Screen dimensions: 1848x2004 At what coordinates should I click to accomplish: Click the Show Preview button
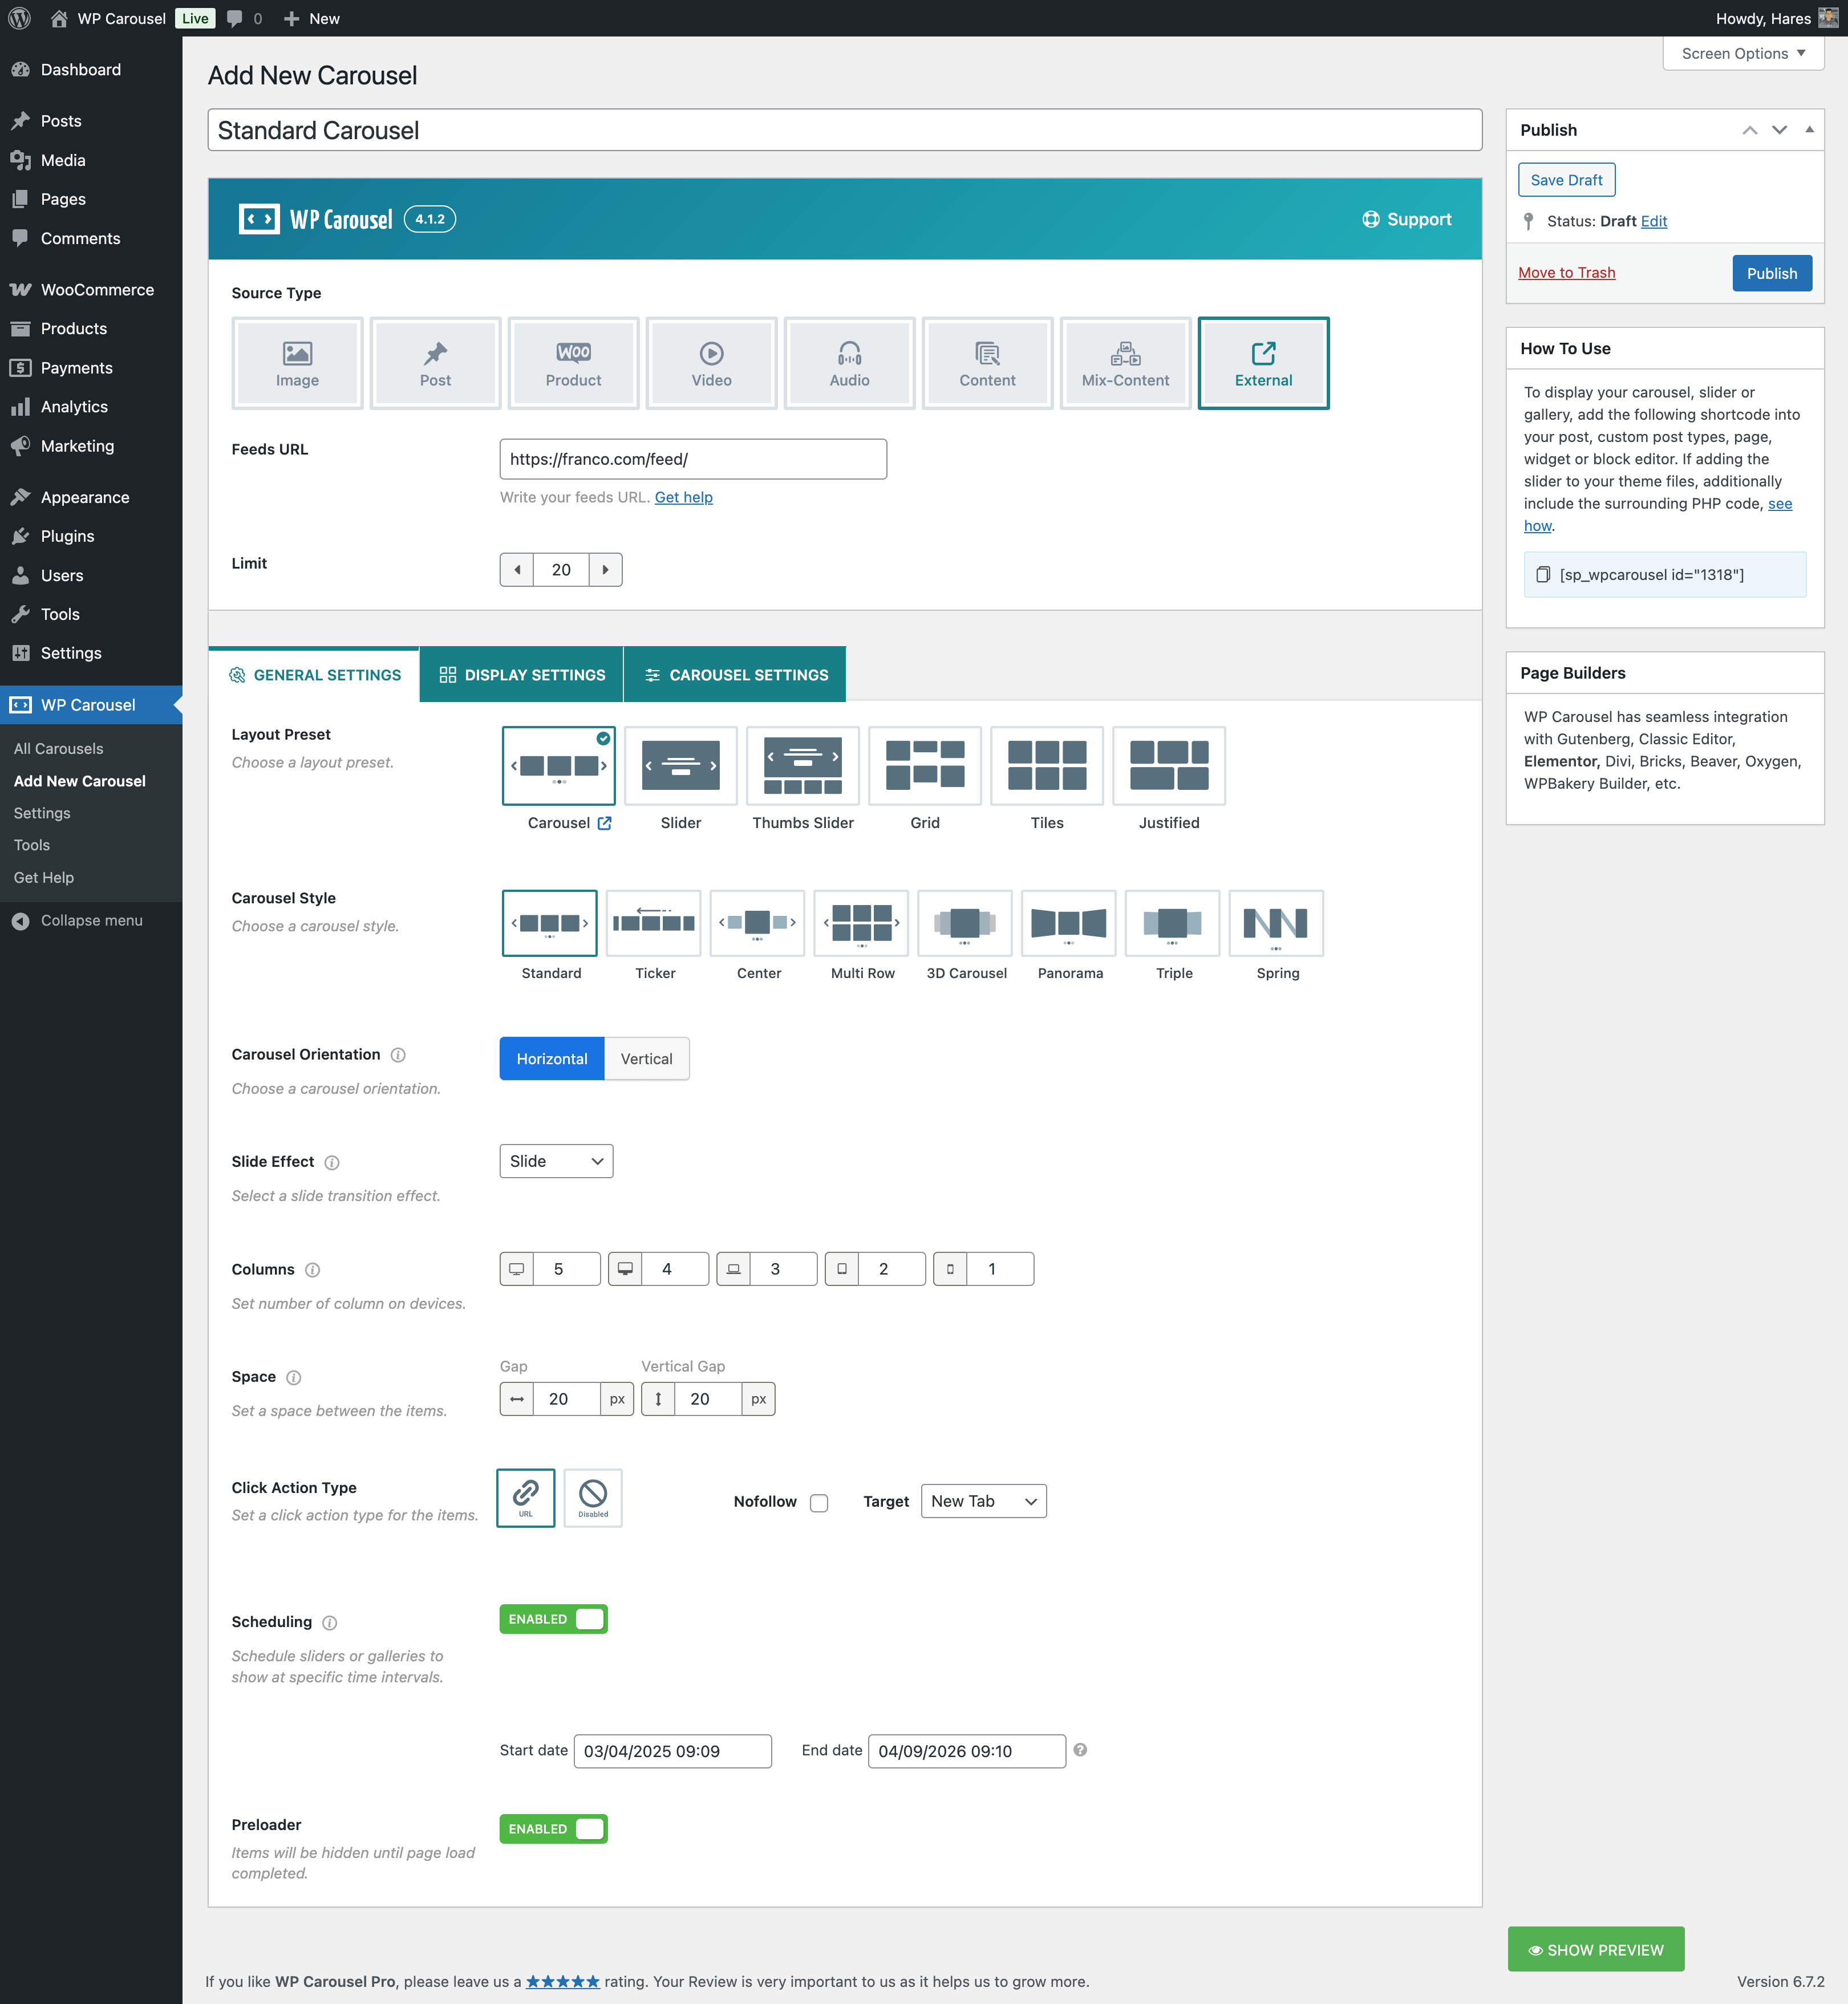[x=1596, y=1950]
